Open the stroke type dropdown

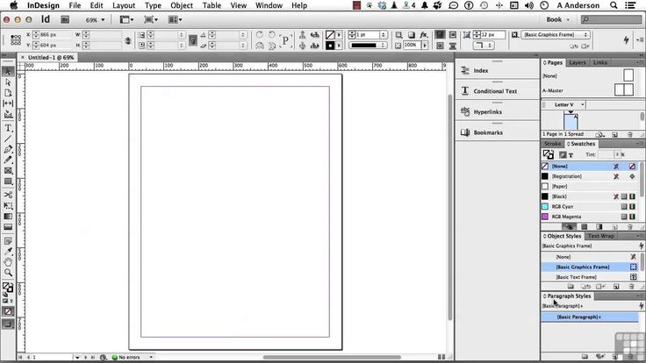point(368,46)
